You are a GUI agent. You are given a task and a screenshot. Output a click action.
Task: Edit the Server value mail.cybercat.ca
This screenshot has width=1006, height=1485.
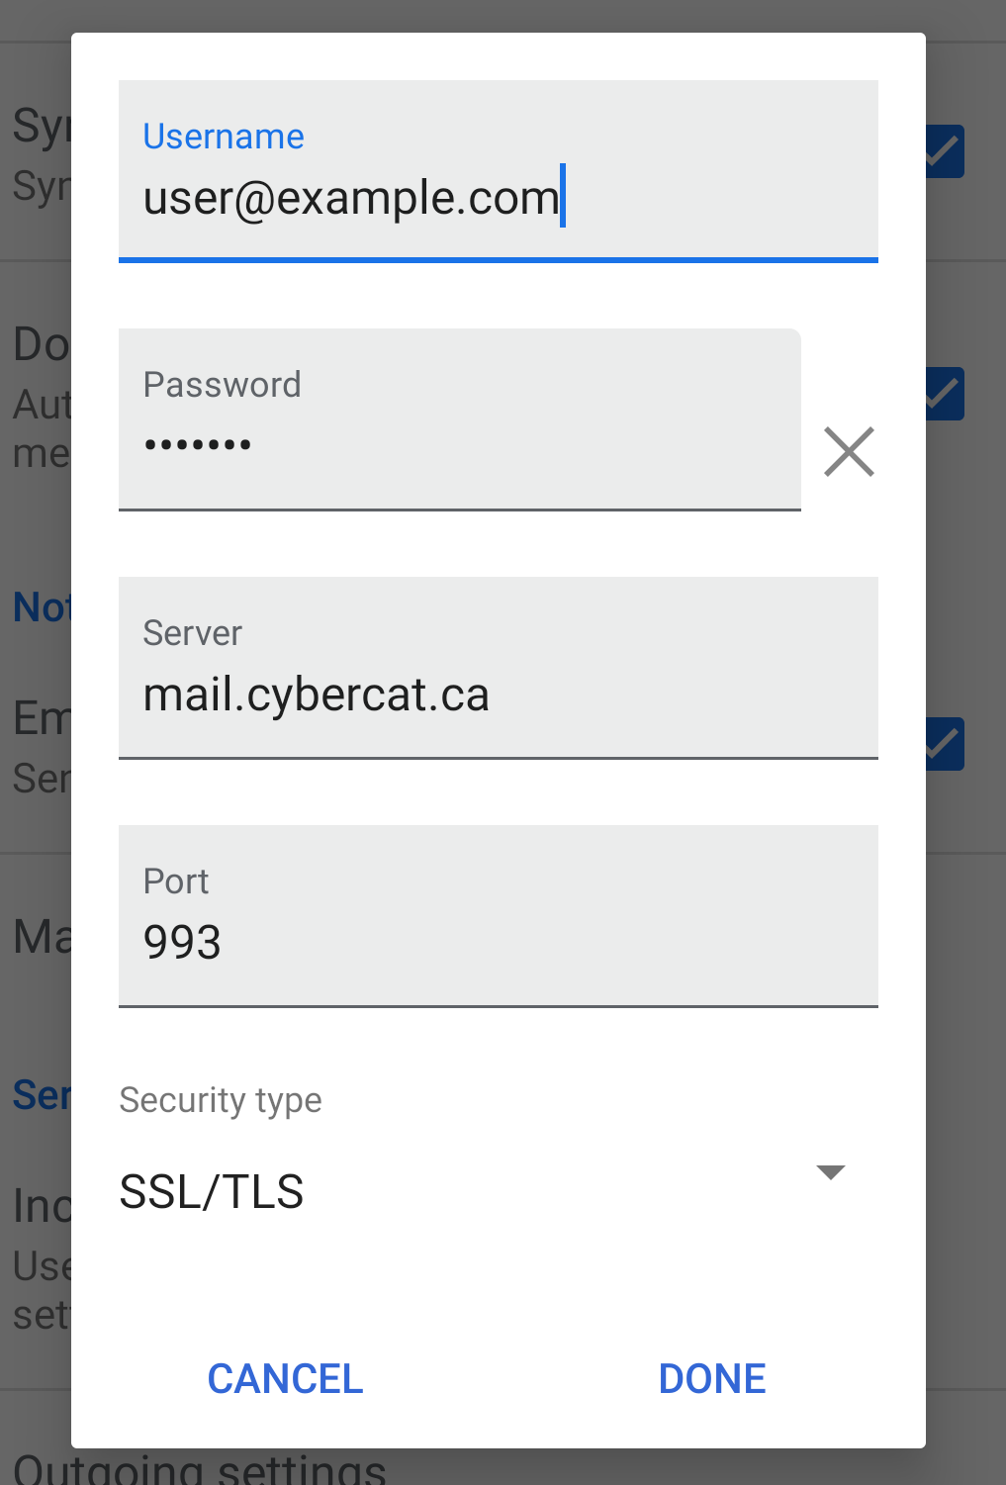pyautogui.click(x=317, y=695)
